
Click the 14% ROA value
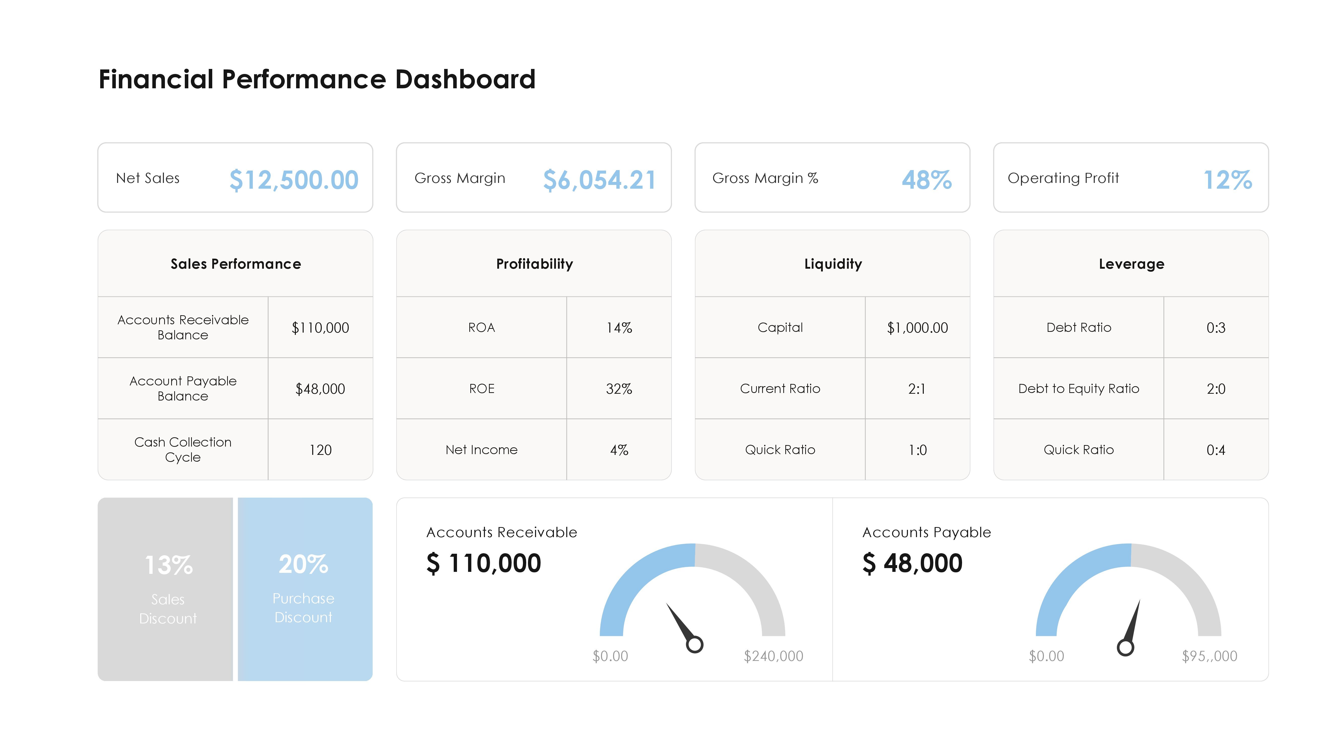pyautogui.click(x=619, y=328)
